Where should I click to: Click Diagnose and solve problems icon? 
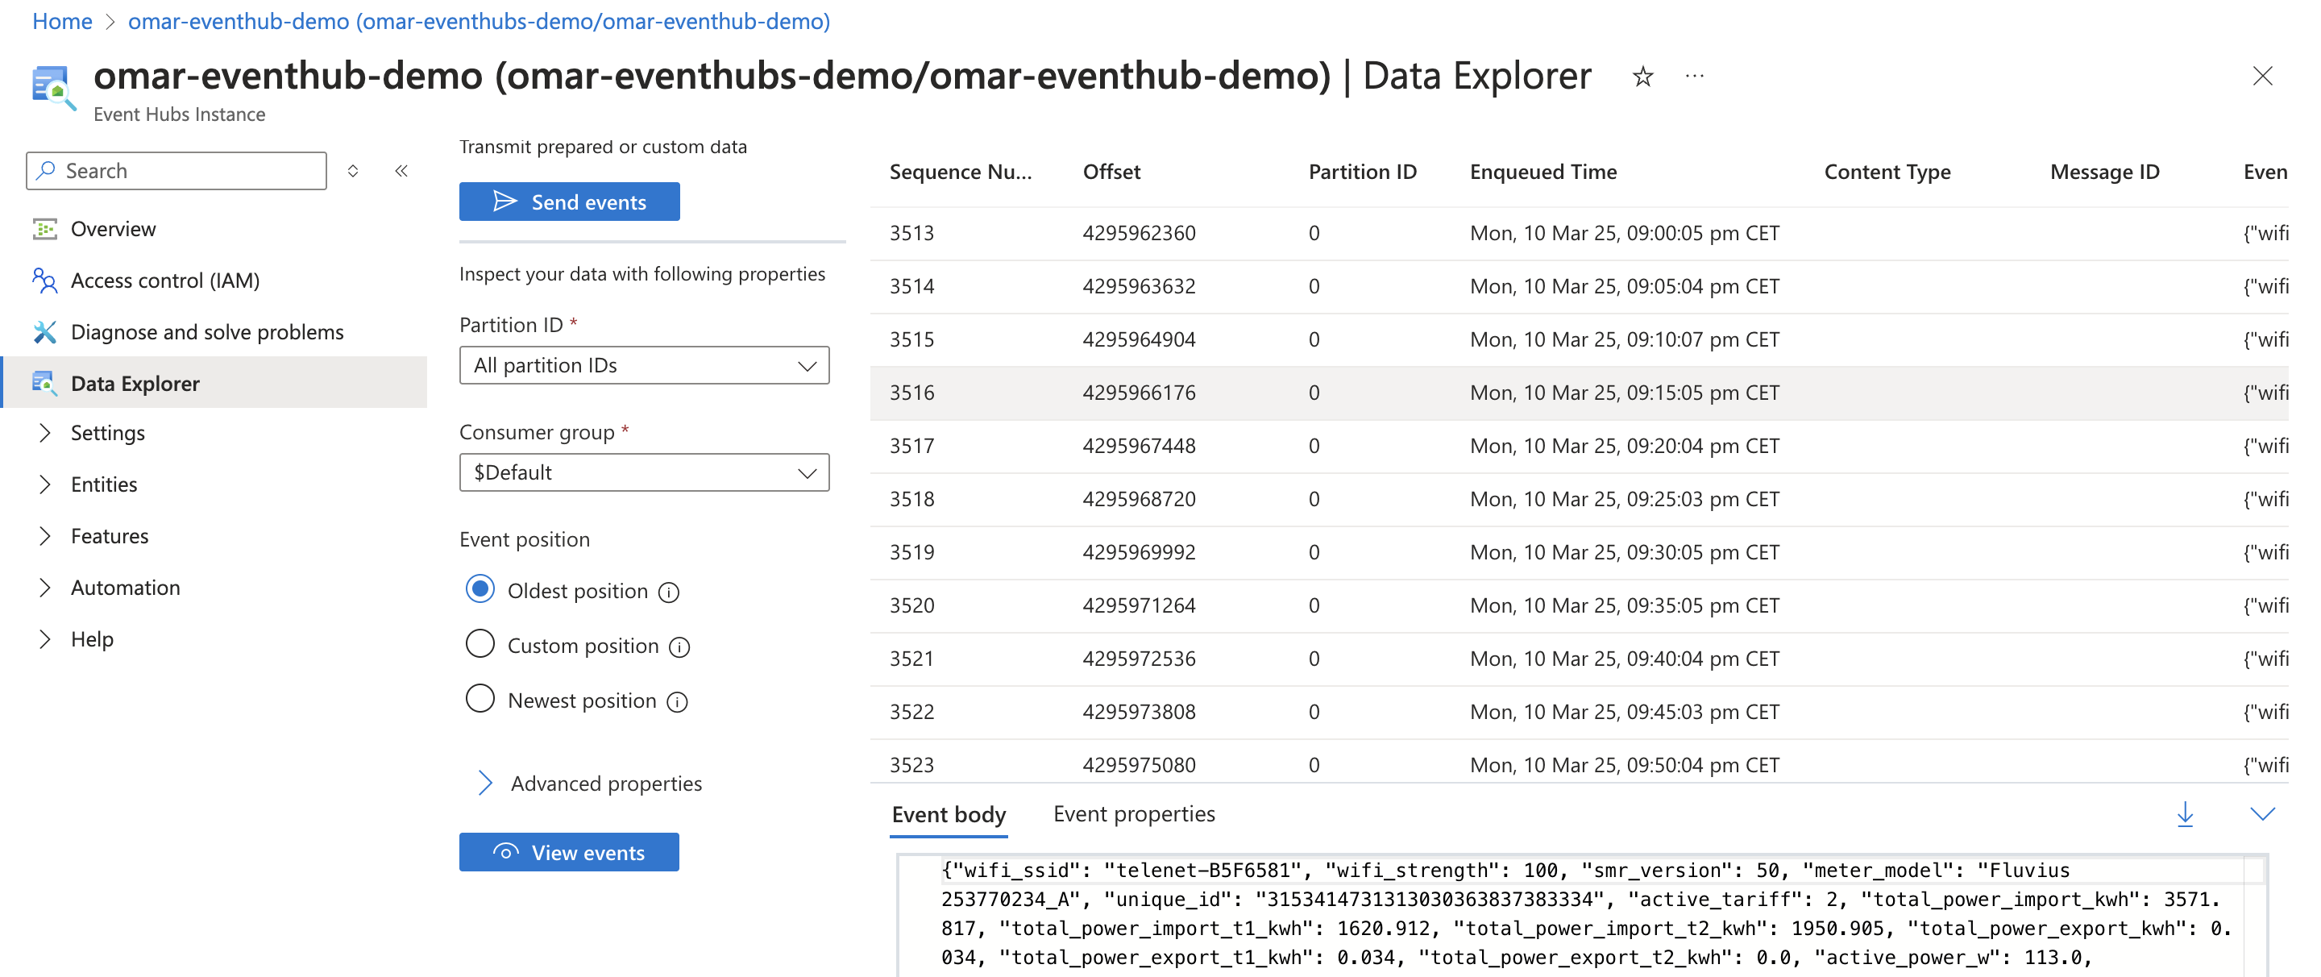pos(44,331)
